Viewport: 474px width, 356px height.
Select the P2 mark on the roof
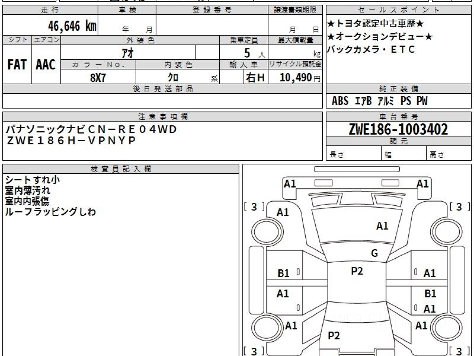pyautogui.click(x=357, y=271)
